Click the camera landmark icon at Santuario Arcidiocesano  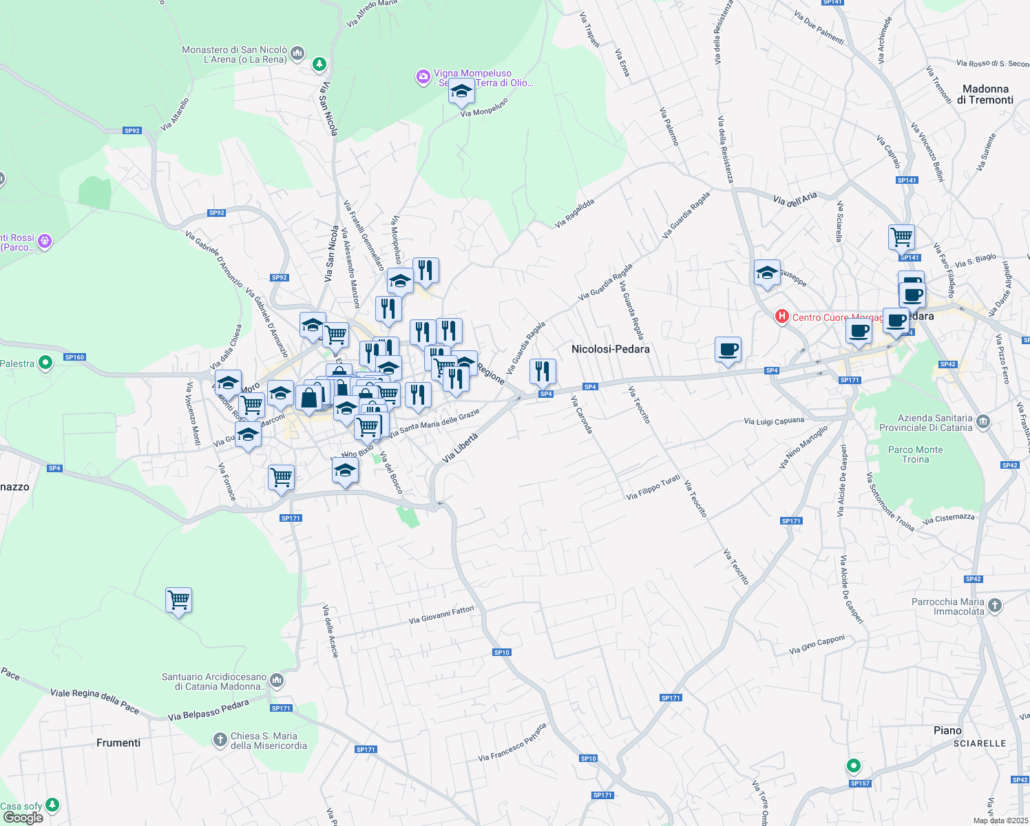275,680
